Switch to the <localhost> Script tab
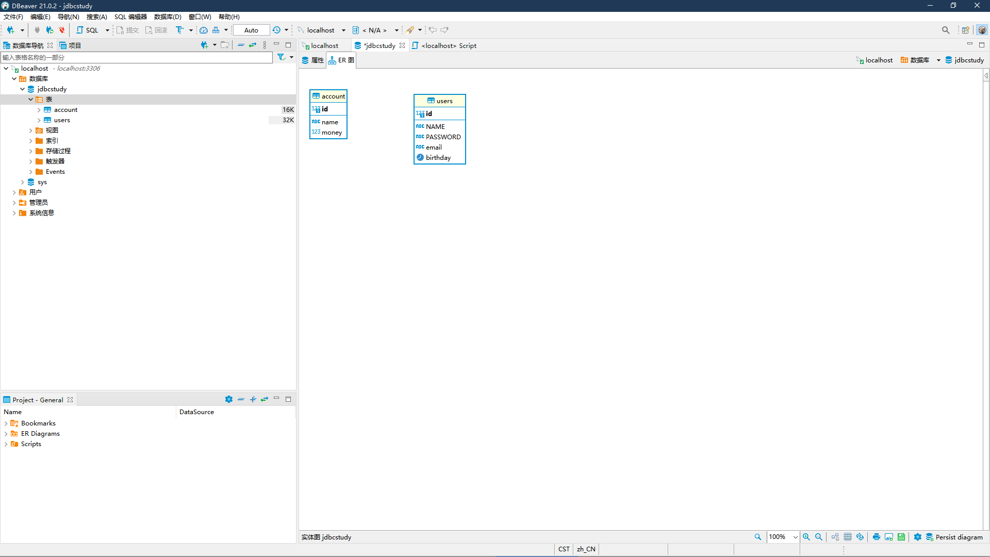Image resolution: width=990 pixels, height=557 pixels. (x=444, y=45)
